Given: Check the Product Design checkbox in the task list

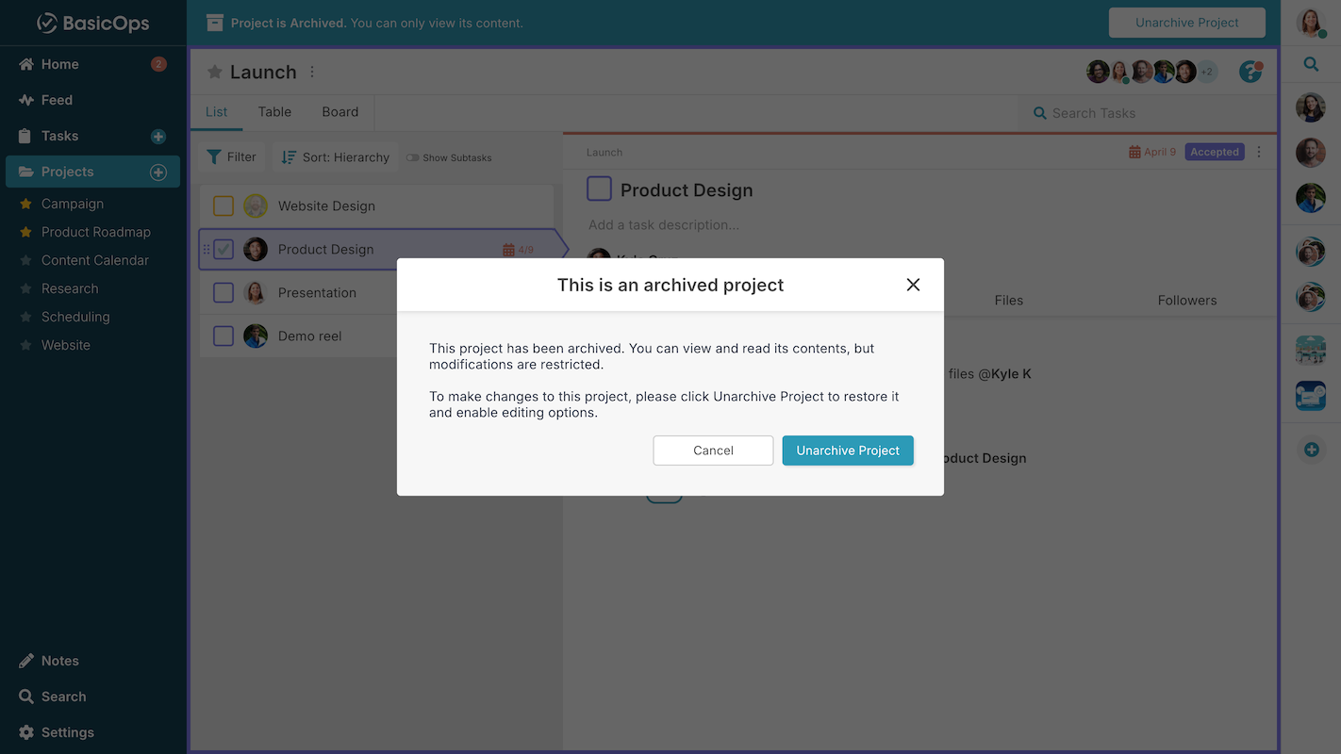Looking at the screenshot, I should click(x=223, y=249).
